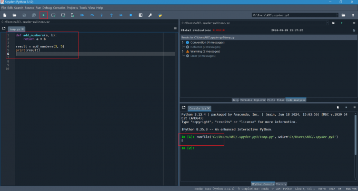
Task: Click the CRLF end-of-line status entry
Action: click(332, 189)
